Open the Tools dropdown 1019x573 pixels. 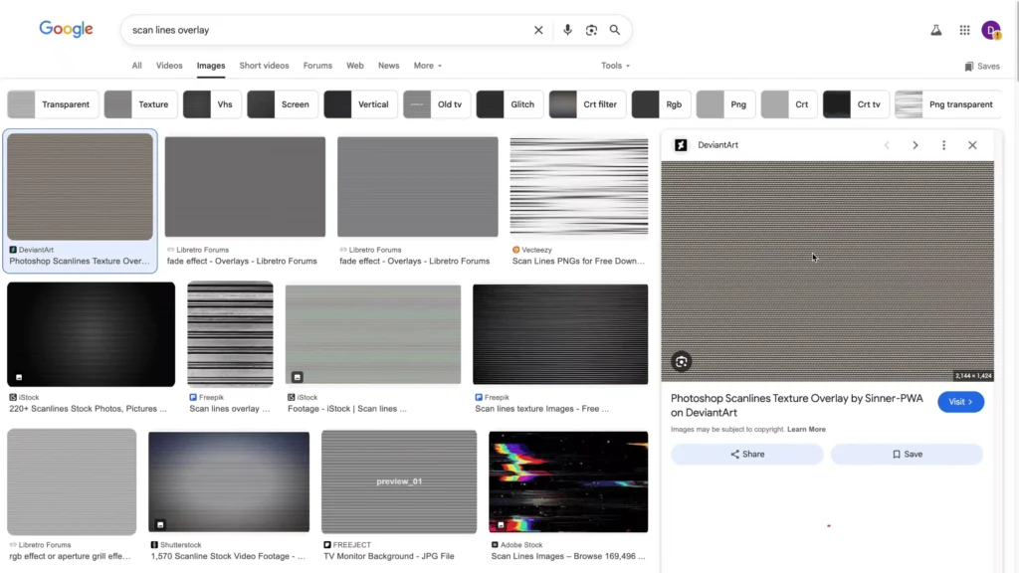coord(614,66)
